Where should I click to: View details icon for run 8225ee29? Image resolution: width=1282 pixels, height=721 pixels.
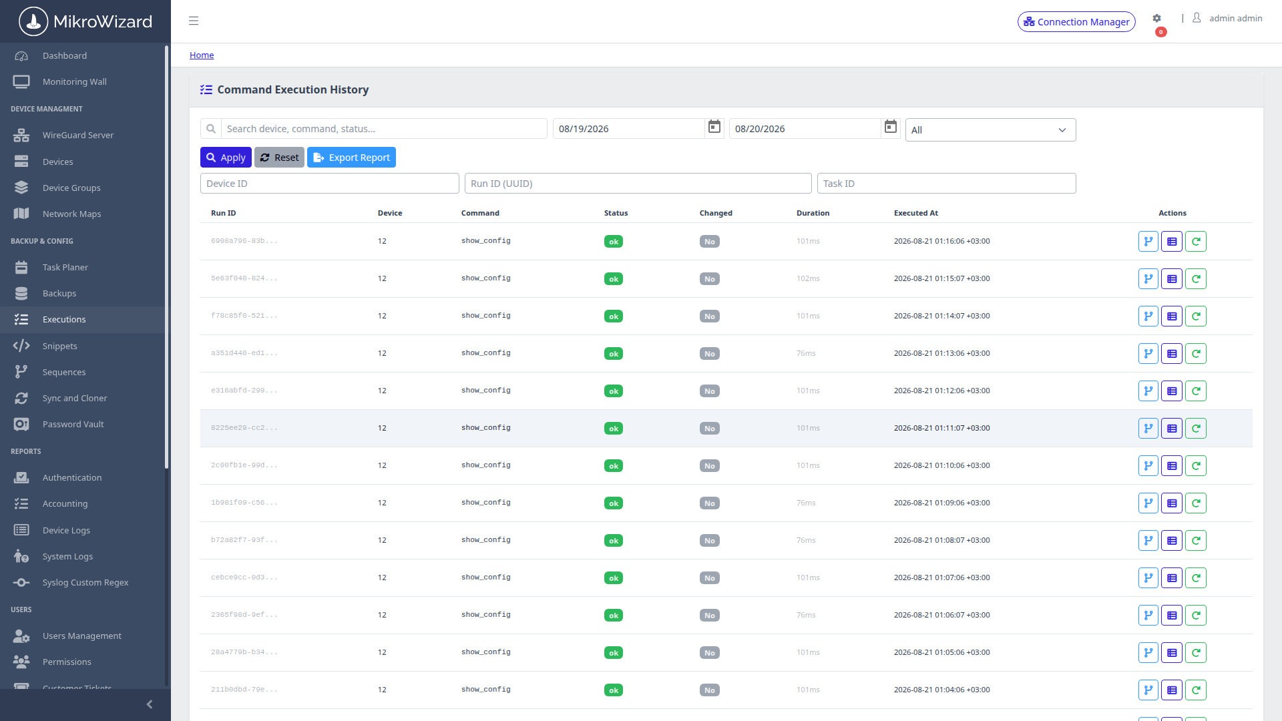(x=1172, y=429)
